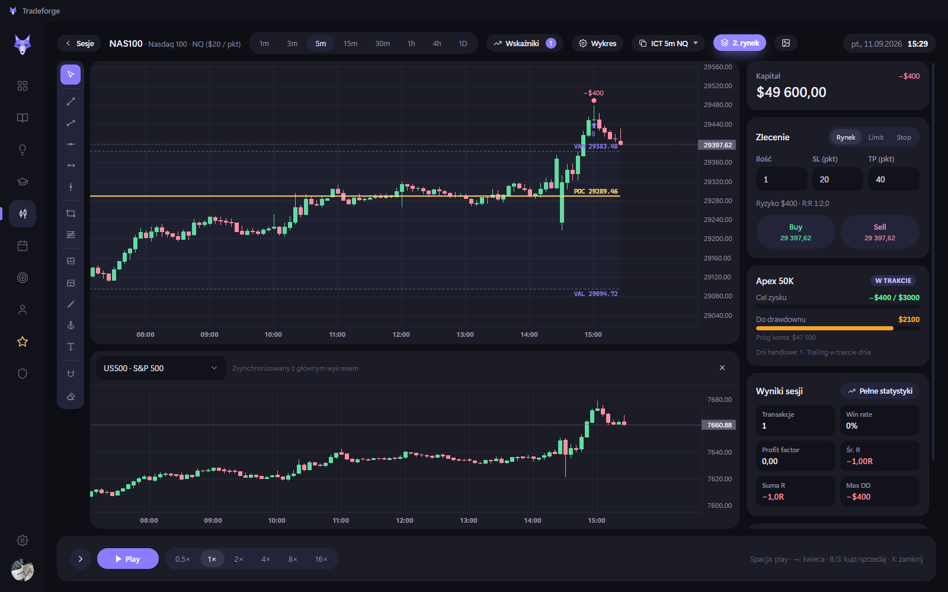The width and height of the screenshot is (948, 592).
Task: Toggle the 2. rynek second market panel
Action: [740, 43]
